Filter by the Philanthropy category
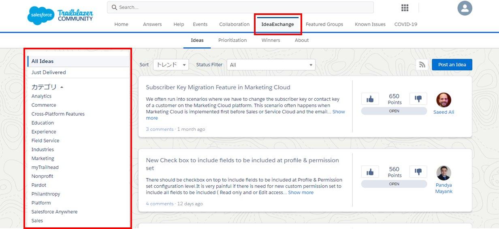The height and width of the screenshot is (229, 499). coord(46,194)
